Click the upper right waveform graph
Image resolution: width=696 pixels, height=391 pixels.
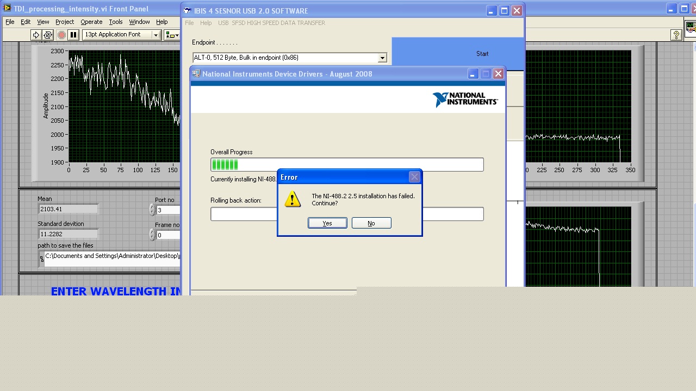click(579, 106)
